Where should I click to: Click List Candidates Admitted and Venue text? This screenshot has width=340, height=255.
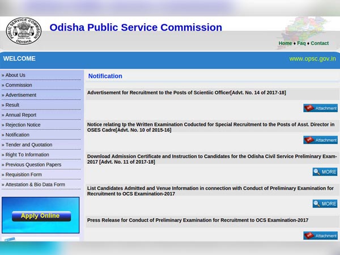[x=210, y=191]
